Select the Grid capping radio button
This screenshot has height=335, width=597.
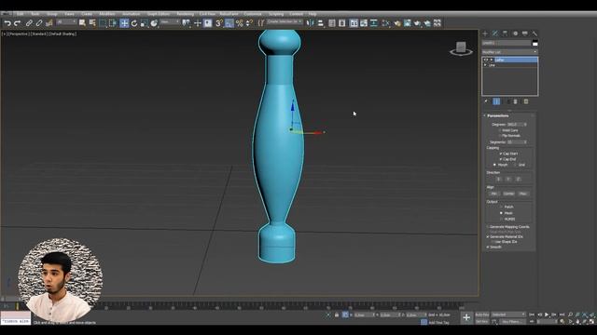tap(515, 165)
